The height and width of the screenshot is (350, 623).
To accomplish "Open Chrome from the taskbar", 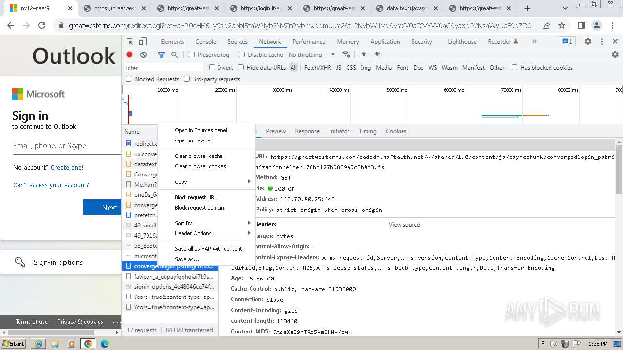I will tap(88, 344).
